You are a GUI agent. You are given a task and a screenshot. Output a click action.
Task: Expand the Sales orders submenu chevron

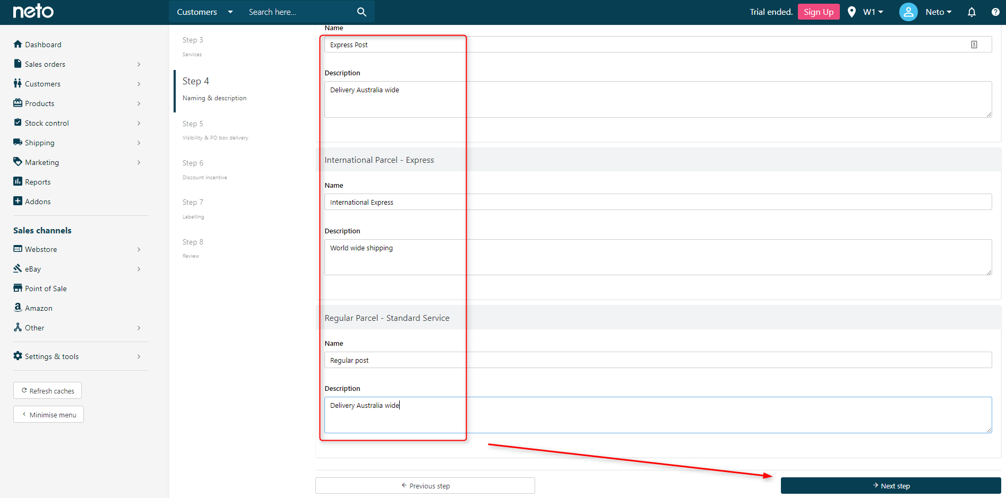point(139,64)
